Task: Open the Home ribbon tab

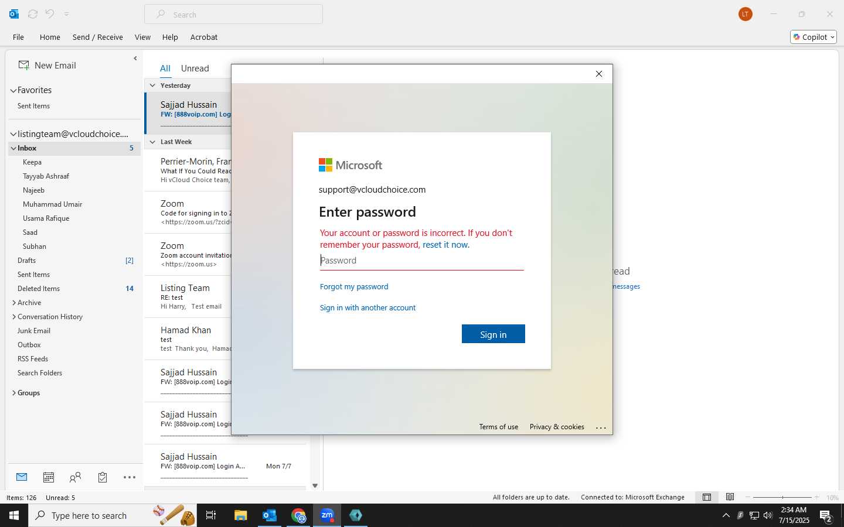Action: coord(50,37)
